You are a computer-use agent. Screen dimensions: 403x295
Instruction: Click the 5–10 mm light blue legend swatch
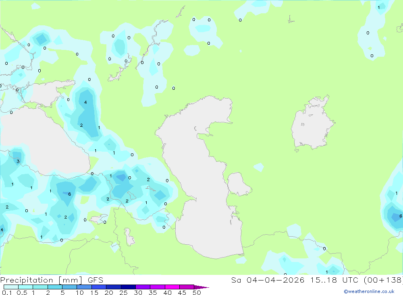70,287
